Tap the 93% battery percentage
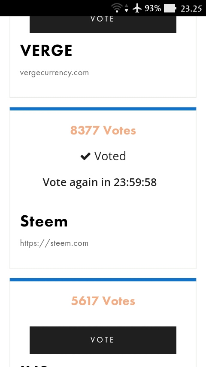Image resolution: width=206 pixels, height=367 pixels. pyautogui.click(x=153, y=9)
